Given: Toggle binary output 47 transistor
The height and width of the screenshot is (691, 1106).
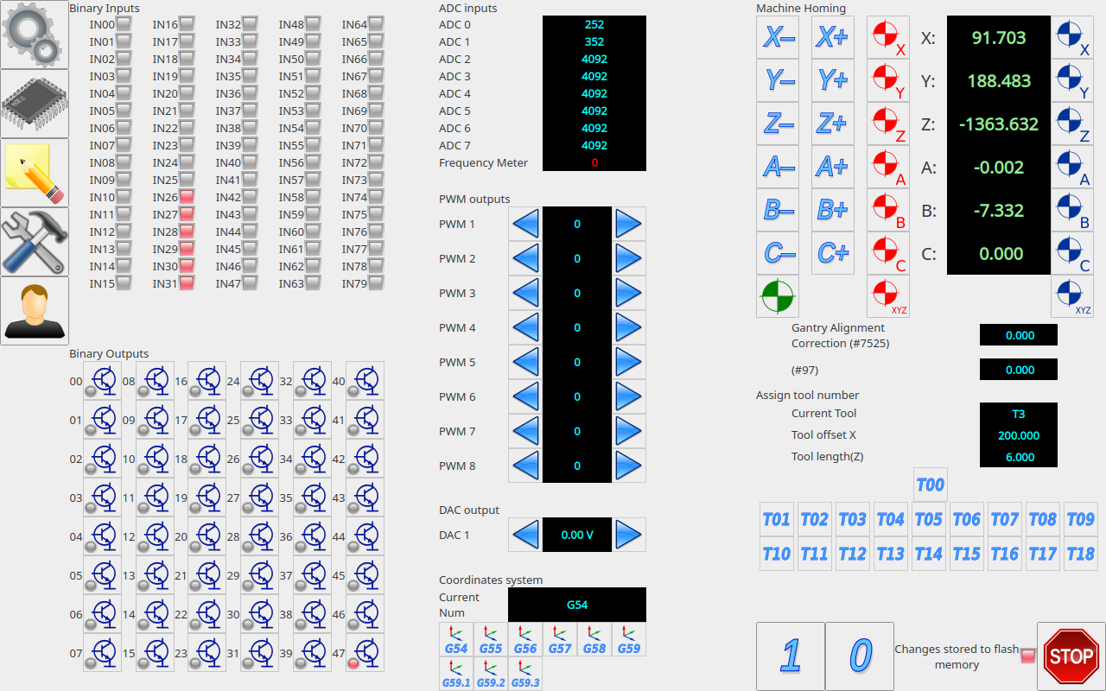Looking at the screenshot, I should [365, 653].
